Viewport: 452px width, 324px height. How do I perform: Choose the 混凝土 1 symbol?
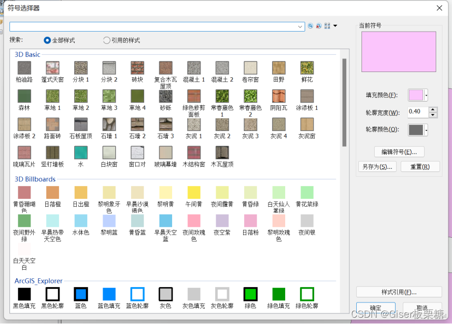click(194, 68)
